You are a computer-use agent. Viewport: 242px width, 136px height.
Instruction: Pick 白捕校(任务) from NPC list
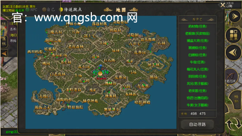click(197, 55)
